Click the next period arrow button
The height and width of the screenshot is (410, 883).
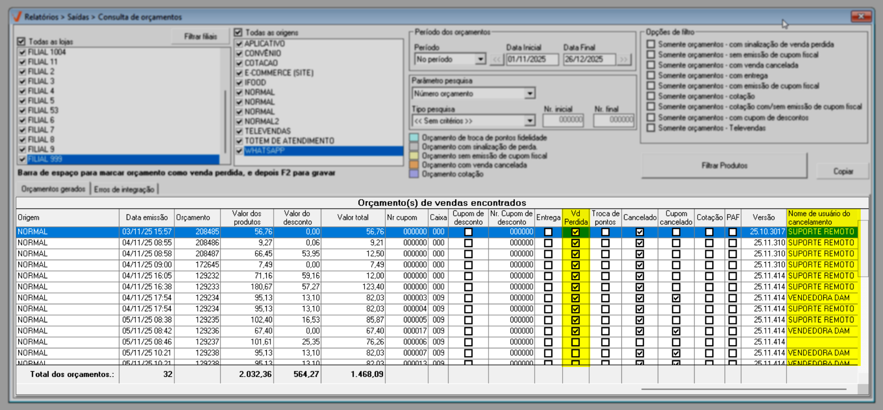coord(623,60)
